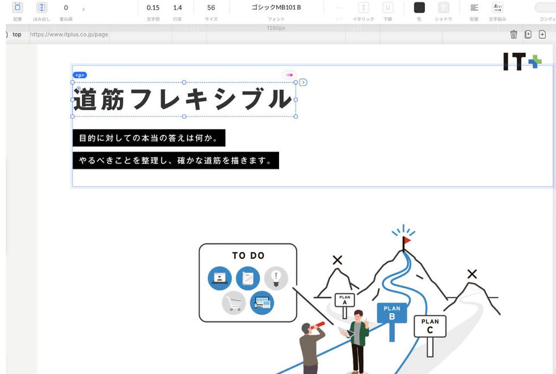
Task: Expand the circled arrow beside the selected heading
Action: coord(303,82)
